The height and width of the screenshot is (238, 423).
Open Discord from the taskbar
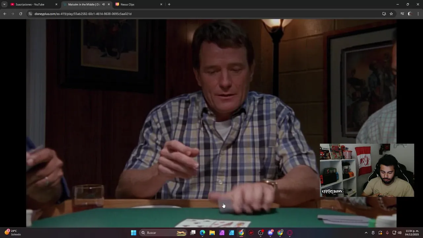pos(270,233)
